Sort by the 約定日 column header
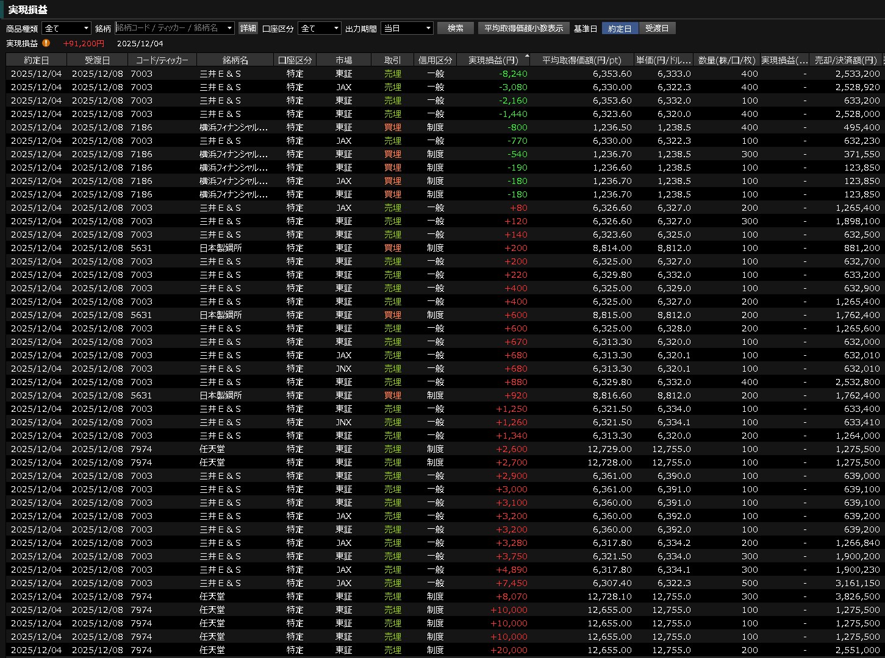Image resolution: width=885 pixels, height=658 pixels. click(37, 60)
